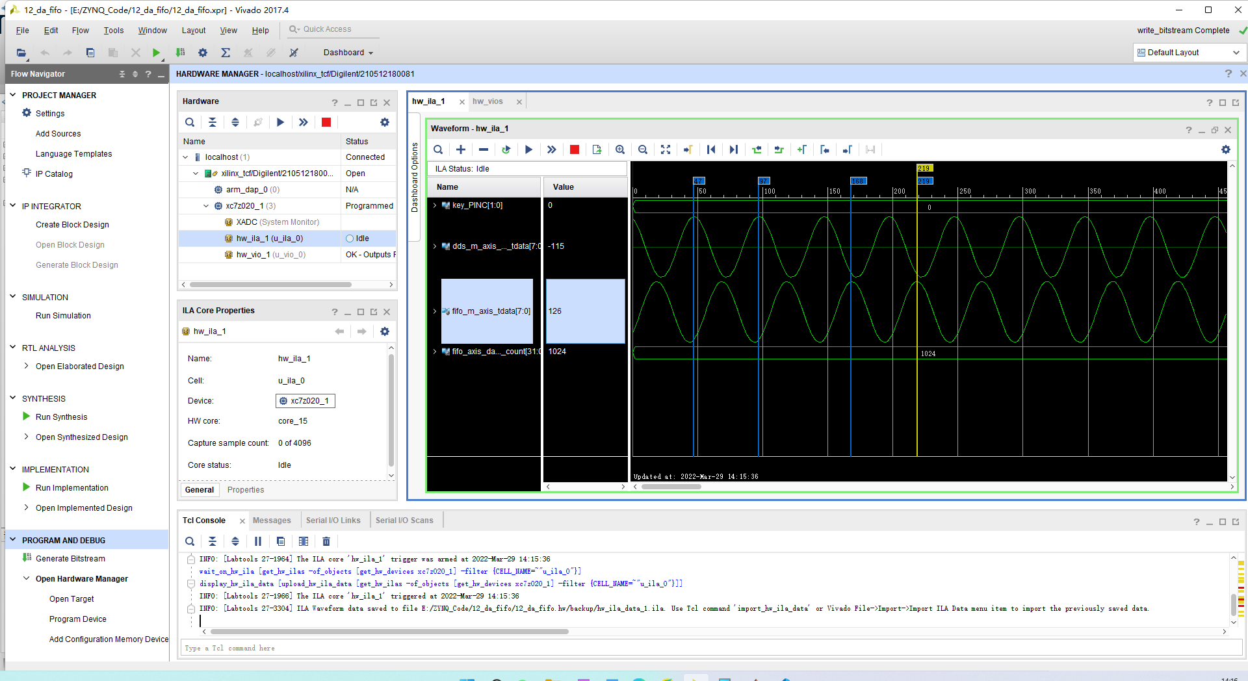Image resolution: width=1248 pixels, height=681 pixels.
Task: Click Generate Bitstream in Flow Navigator
Action: [70, 559]
